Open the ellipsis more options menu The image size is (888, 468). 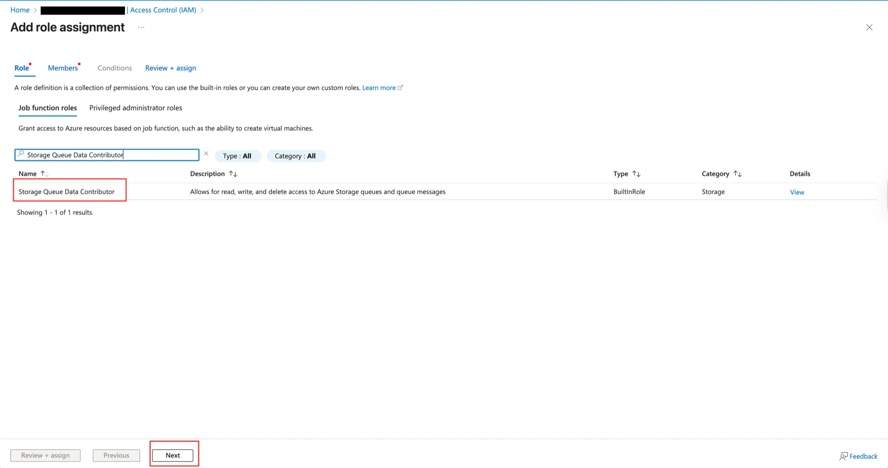point(141,27)
